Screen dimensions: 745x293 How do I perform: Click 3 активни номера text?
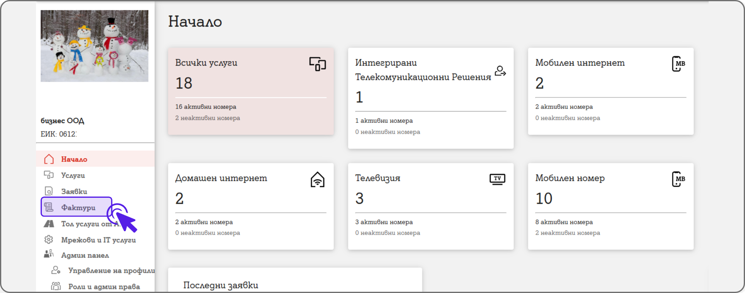coord(384,222)
